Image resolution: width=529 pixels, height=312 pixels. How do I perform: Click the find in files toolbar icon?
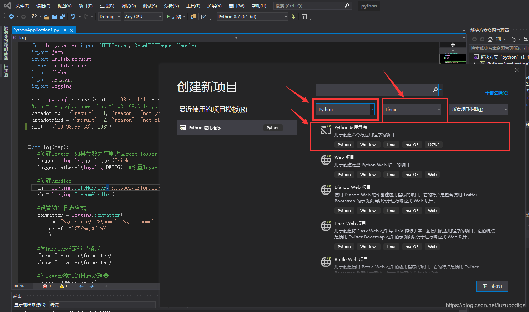pyautogui.click(x=193, y=16)
